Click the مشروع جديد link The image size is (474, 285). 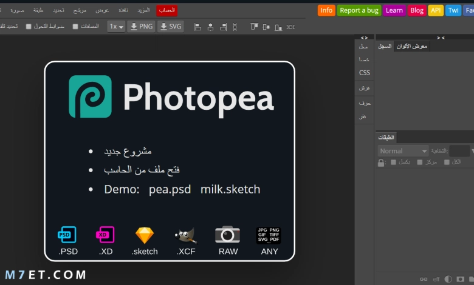pyautogui.click(x=128, y=152)
